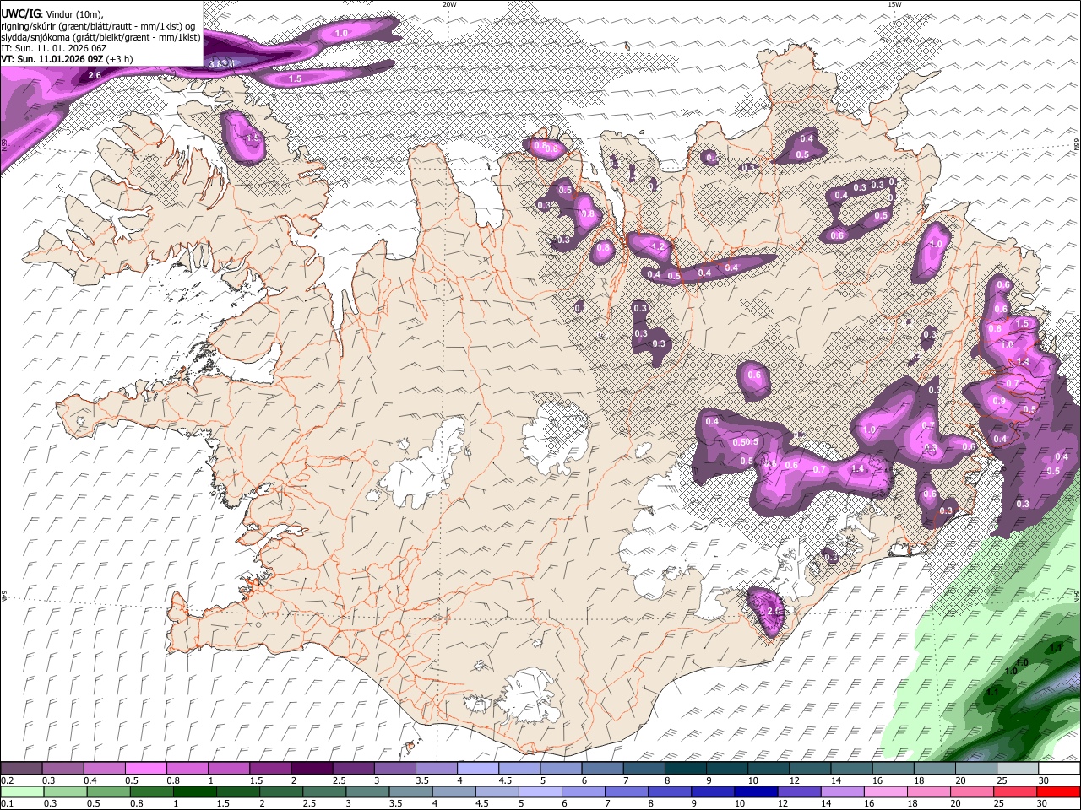Select lower legend swatch between 14 and 16

pyautogui.click(x=842, y=792)
